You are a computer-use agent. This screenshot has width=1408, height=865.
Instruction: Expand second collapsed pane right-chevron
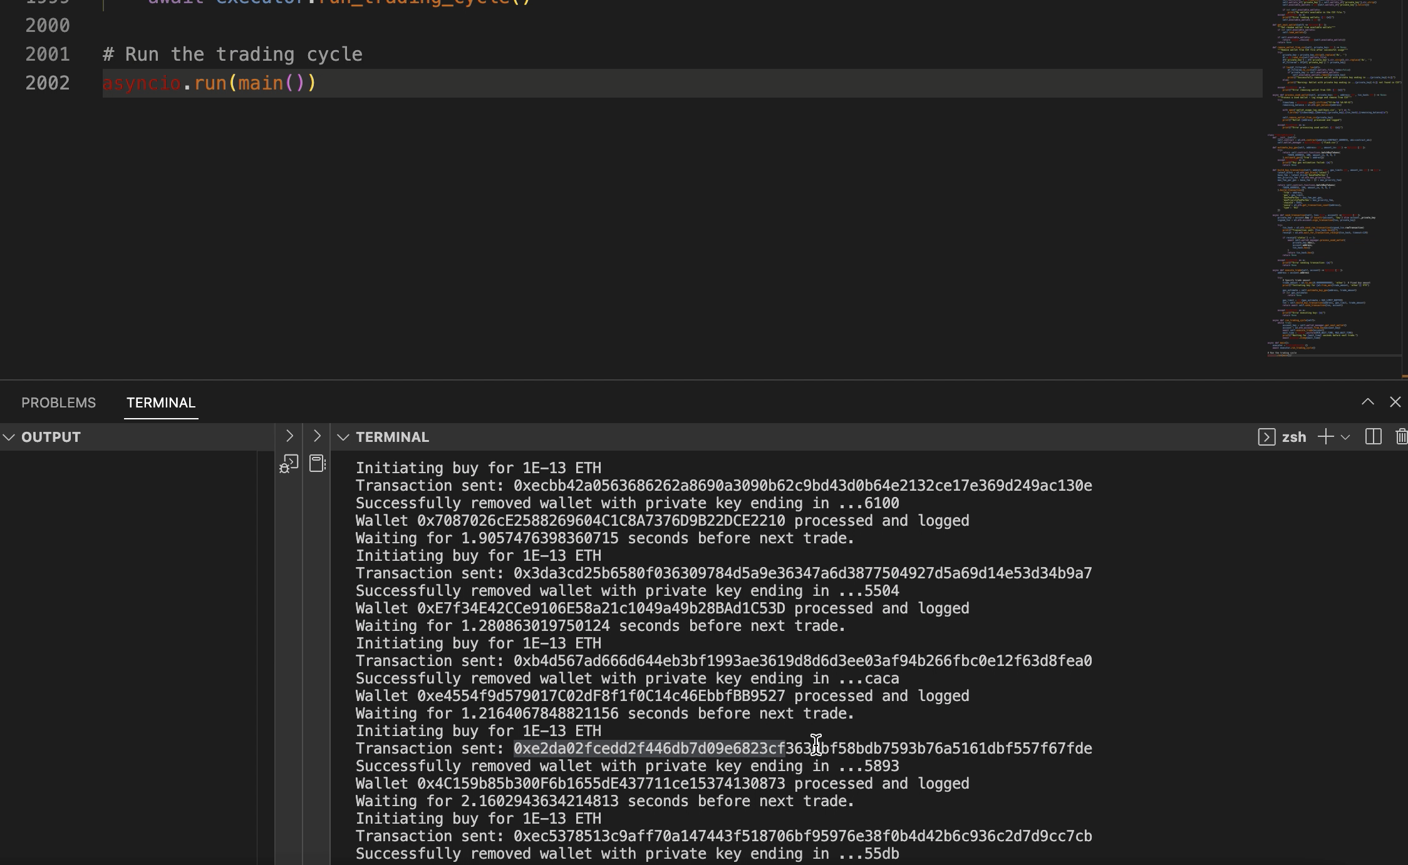click(x=316, y=436)
